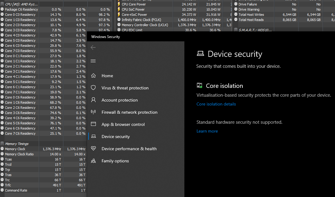335x197 pixels.
Task: Open Firewall & network protection page
Action: (129, 112)
